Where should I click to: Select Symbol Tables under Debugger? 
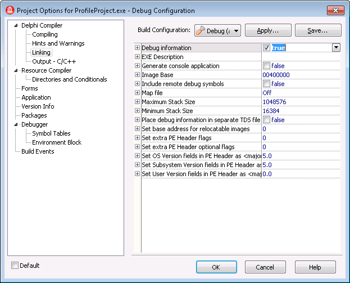point(51,133)
